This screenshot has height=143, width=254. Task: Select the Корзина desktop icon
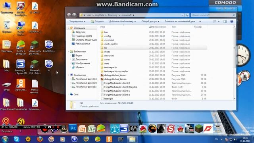click(x=7, y=27)
